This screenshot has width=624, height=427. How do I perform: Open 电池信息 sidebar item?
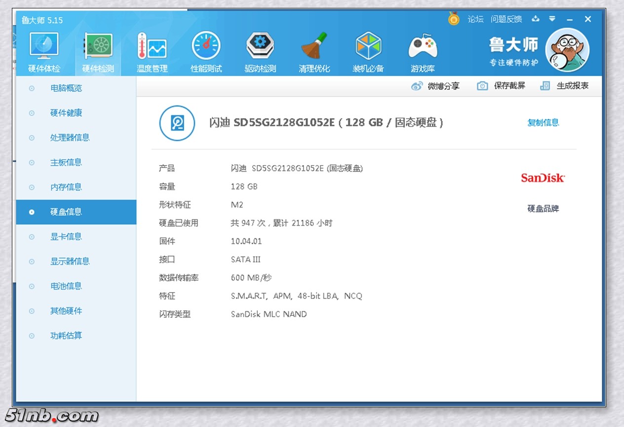(66, 286)
